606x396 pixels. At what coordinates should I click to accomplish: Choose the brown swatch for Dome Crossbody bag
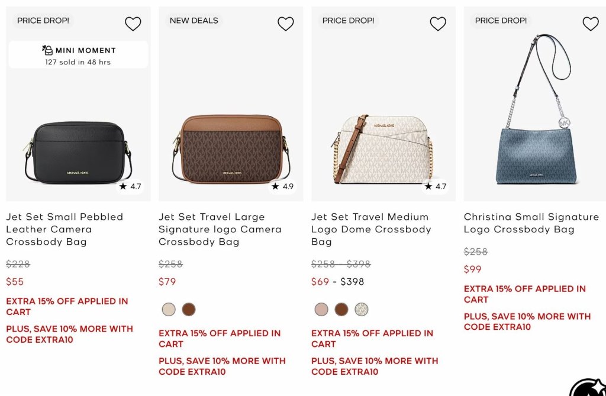point(341,310)
